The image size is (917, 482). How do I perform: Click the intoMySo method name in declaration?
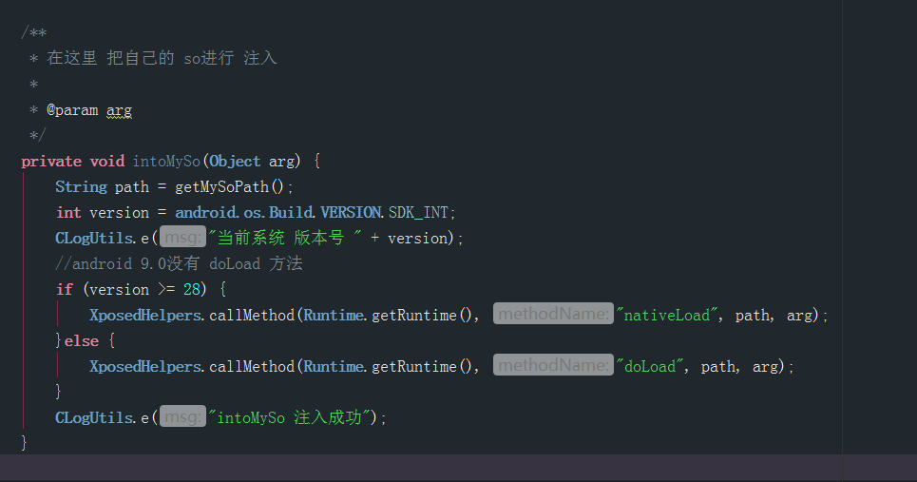pos(166,161)
